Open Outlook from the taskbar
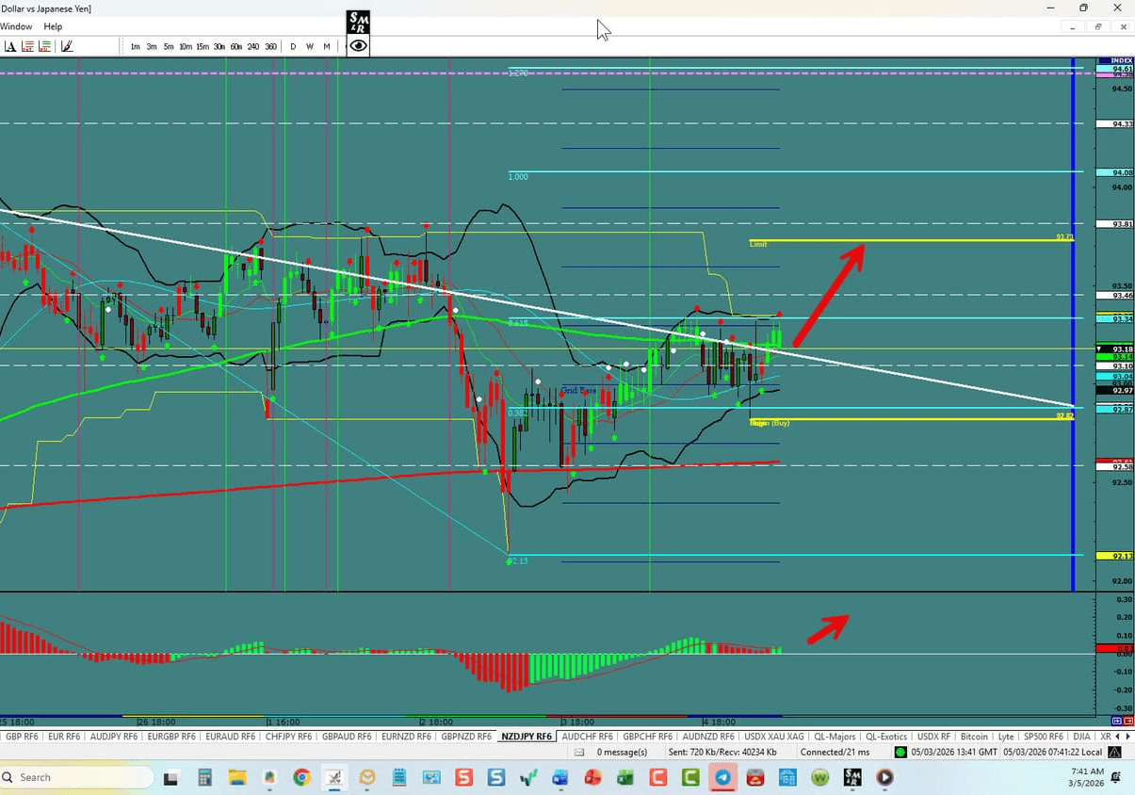1135x795 pixels. (366, 777)
